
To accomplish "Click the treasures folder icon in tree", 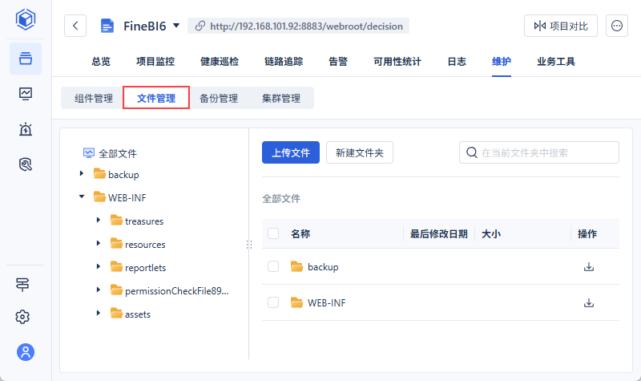I will [116, 220].
